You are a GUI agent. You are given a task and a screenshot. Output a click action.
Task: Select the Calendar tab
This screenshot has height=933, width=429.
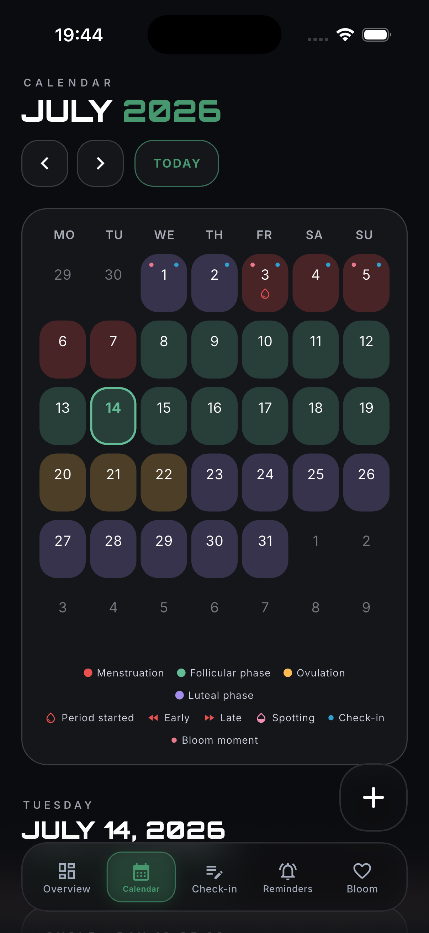(x=141, y=877)
